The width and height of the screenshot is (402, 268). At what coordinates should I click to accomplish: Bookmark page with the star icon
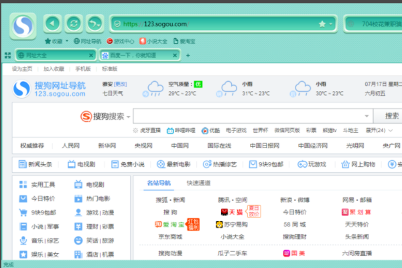point(322,24)
